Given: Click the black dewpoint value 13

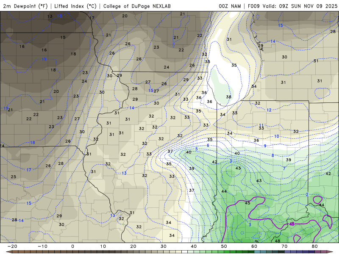Looking at the screenshot, I should (50, 16).
